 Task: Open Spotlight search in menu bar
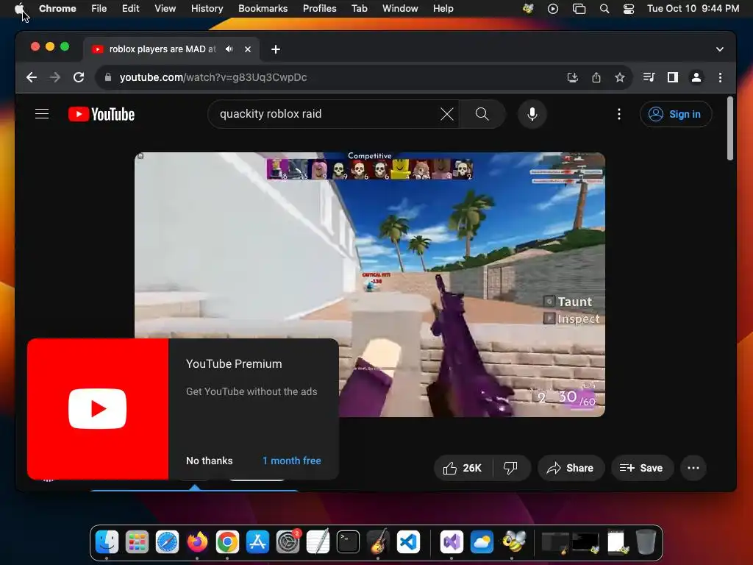pyautogui.click(x=604, y=8)
